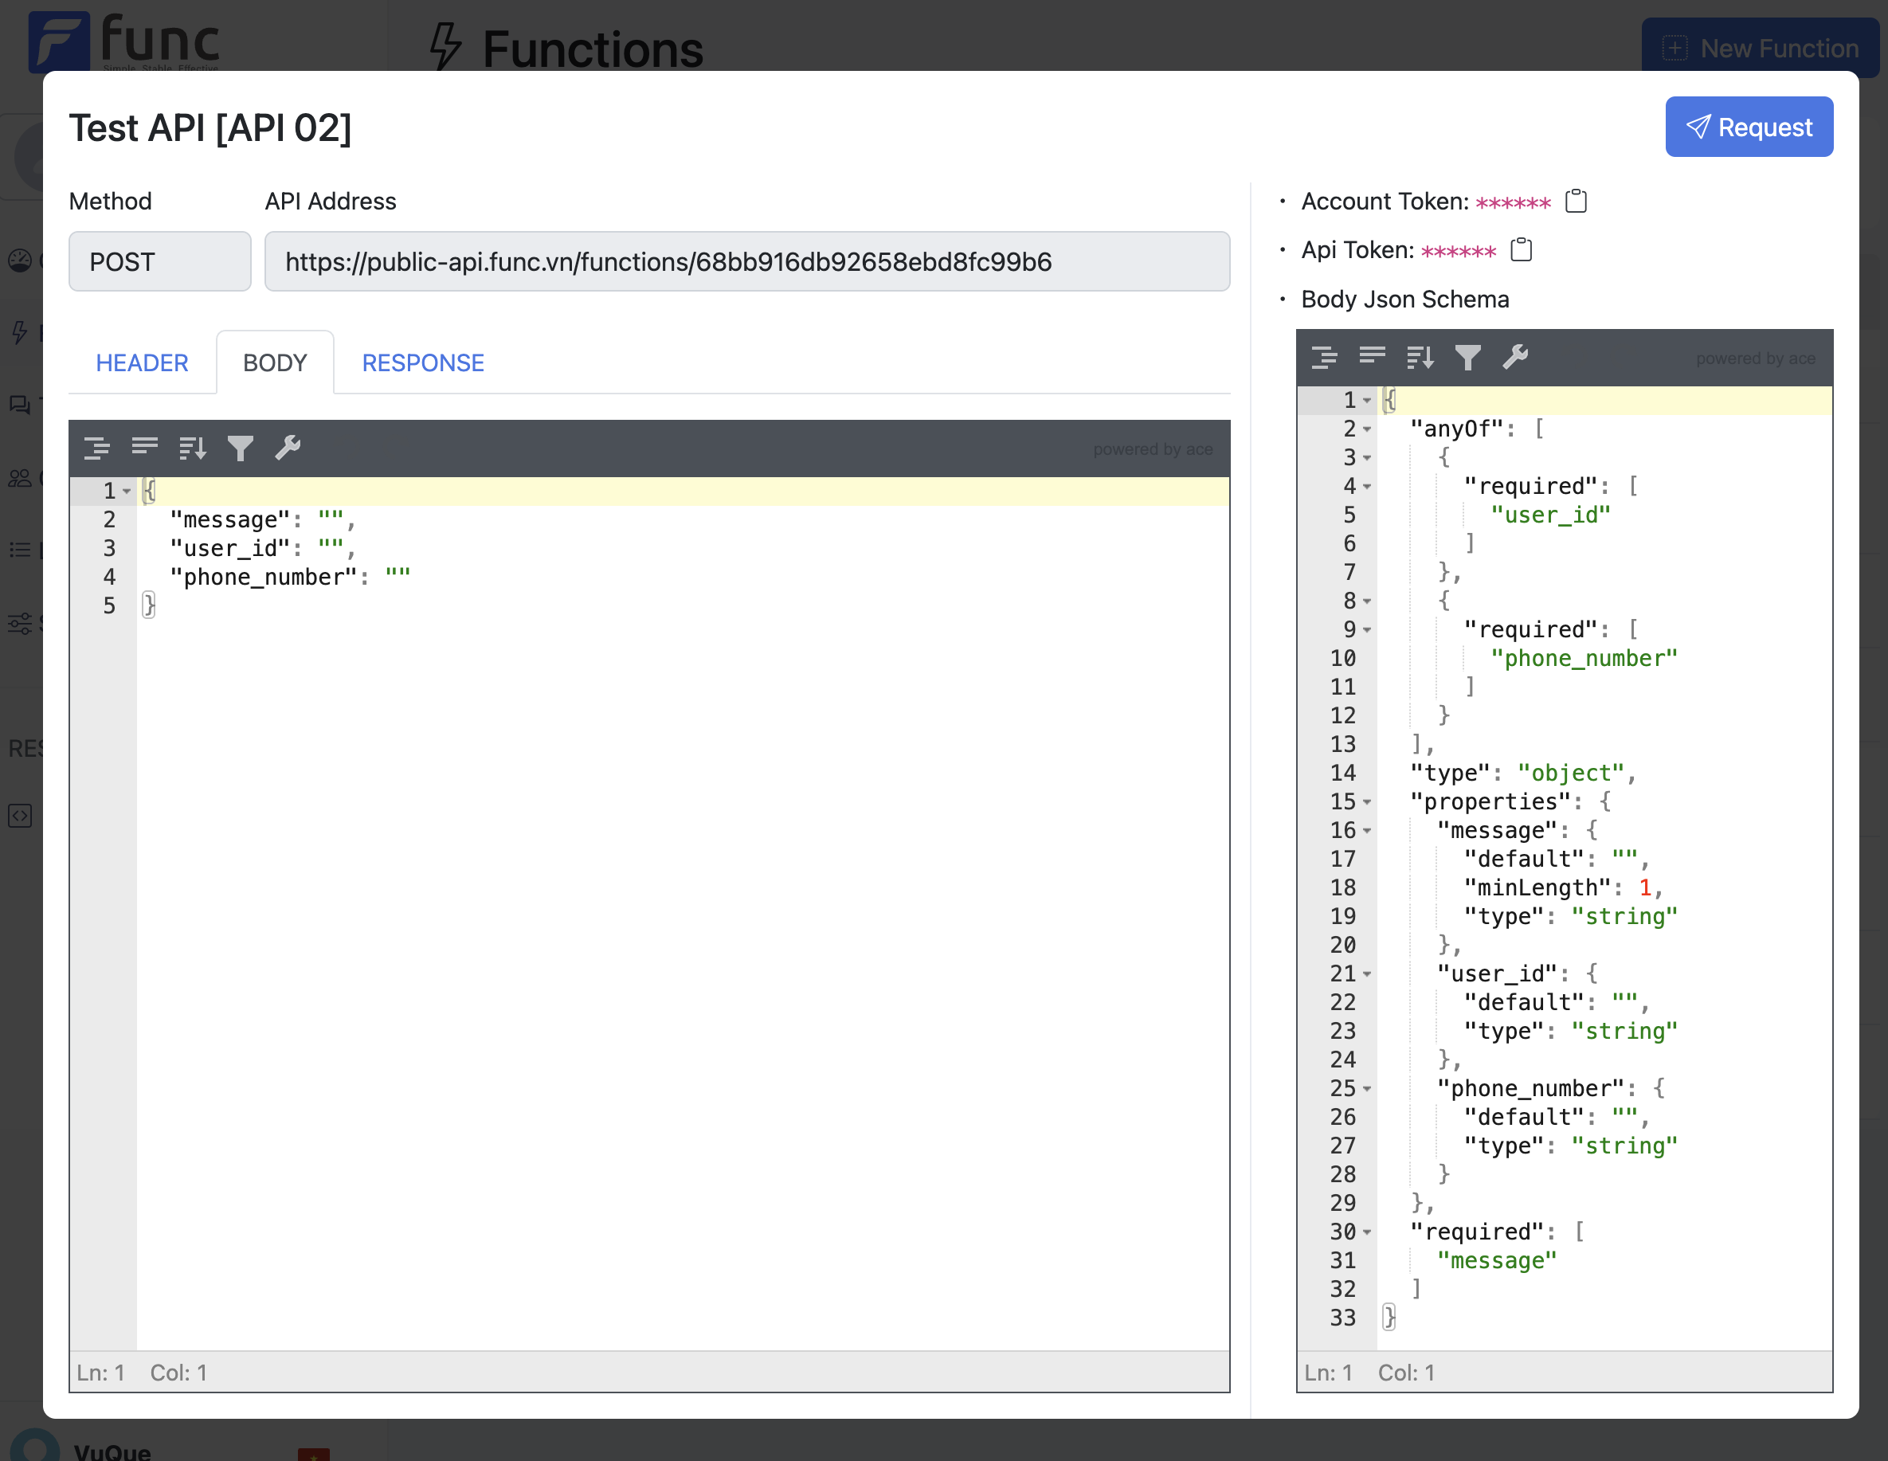Screen dimensions: 1888x1461
Task: Click the API Address input field
Action: click(x=746, y=262)
